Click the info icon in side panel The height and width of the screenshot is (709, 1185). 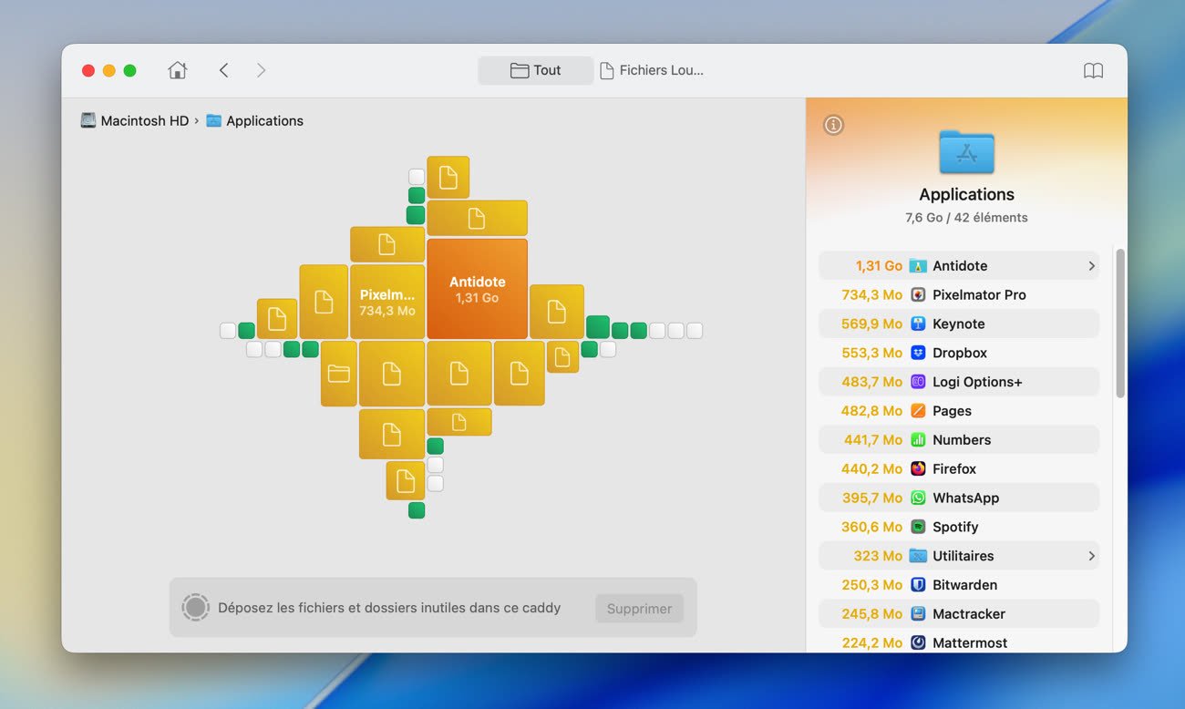click(x=833, y=125)
